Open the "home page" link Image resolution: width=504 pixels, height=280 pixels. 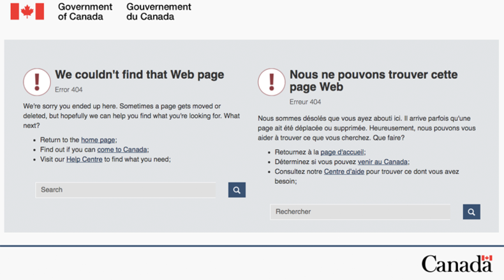click(x=98, y=140)
